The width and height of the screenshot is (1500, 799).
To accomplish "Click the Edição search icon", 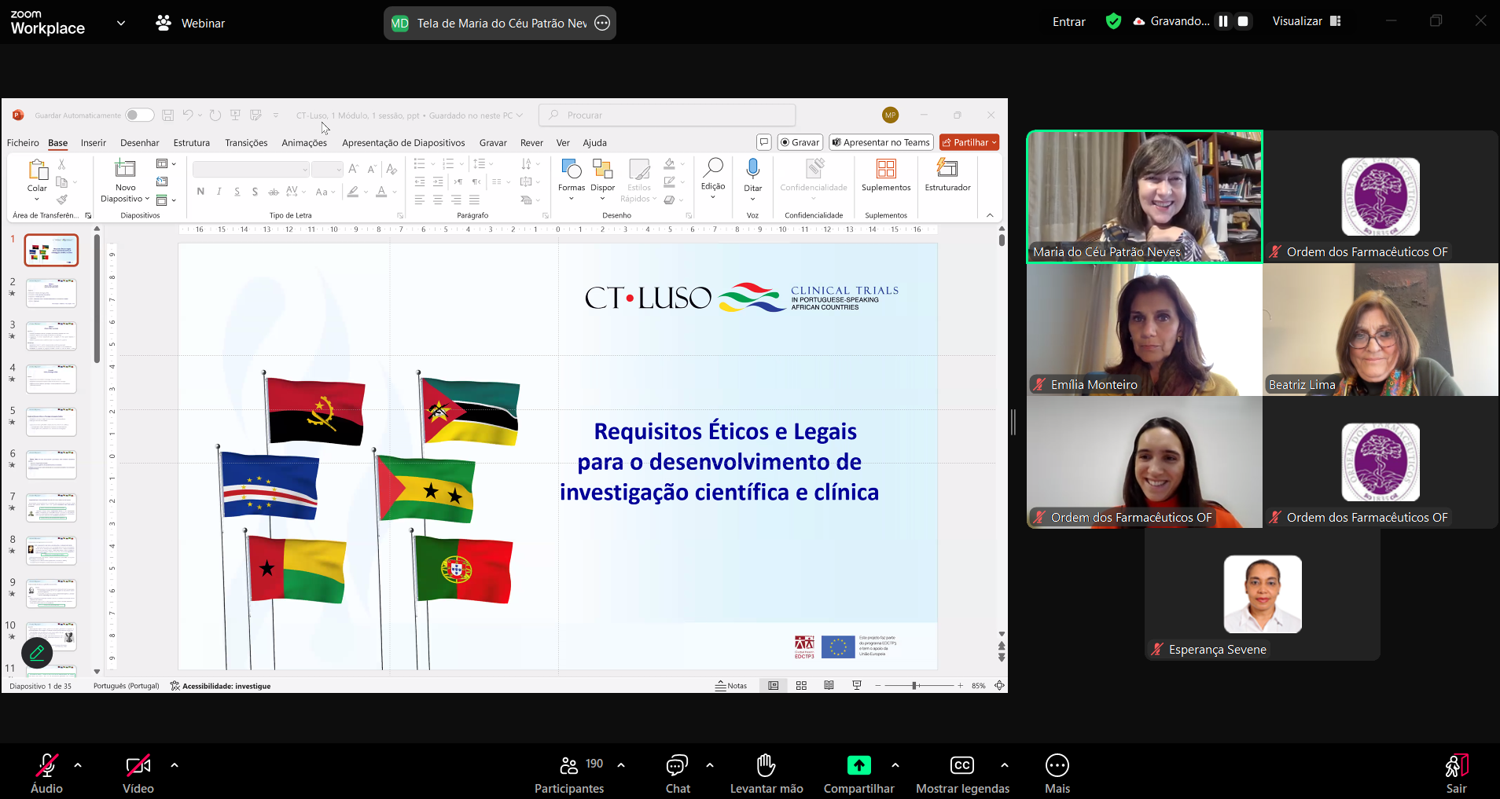I will pyautogui.click(x=713, y=167).
